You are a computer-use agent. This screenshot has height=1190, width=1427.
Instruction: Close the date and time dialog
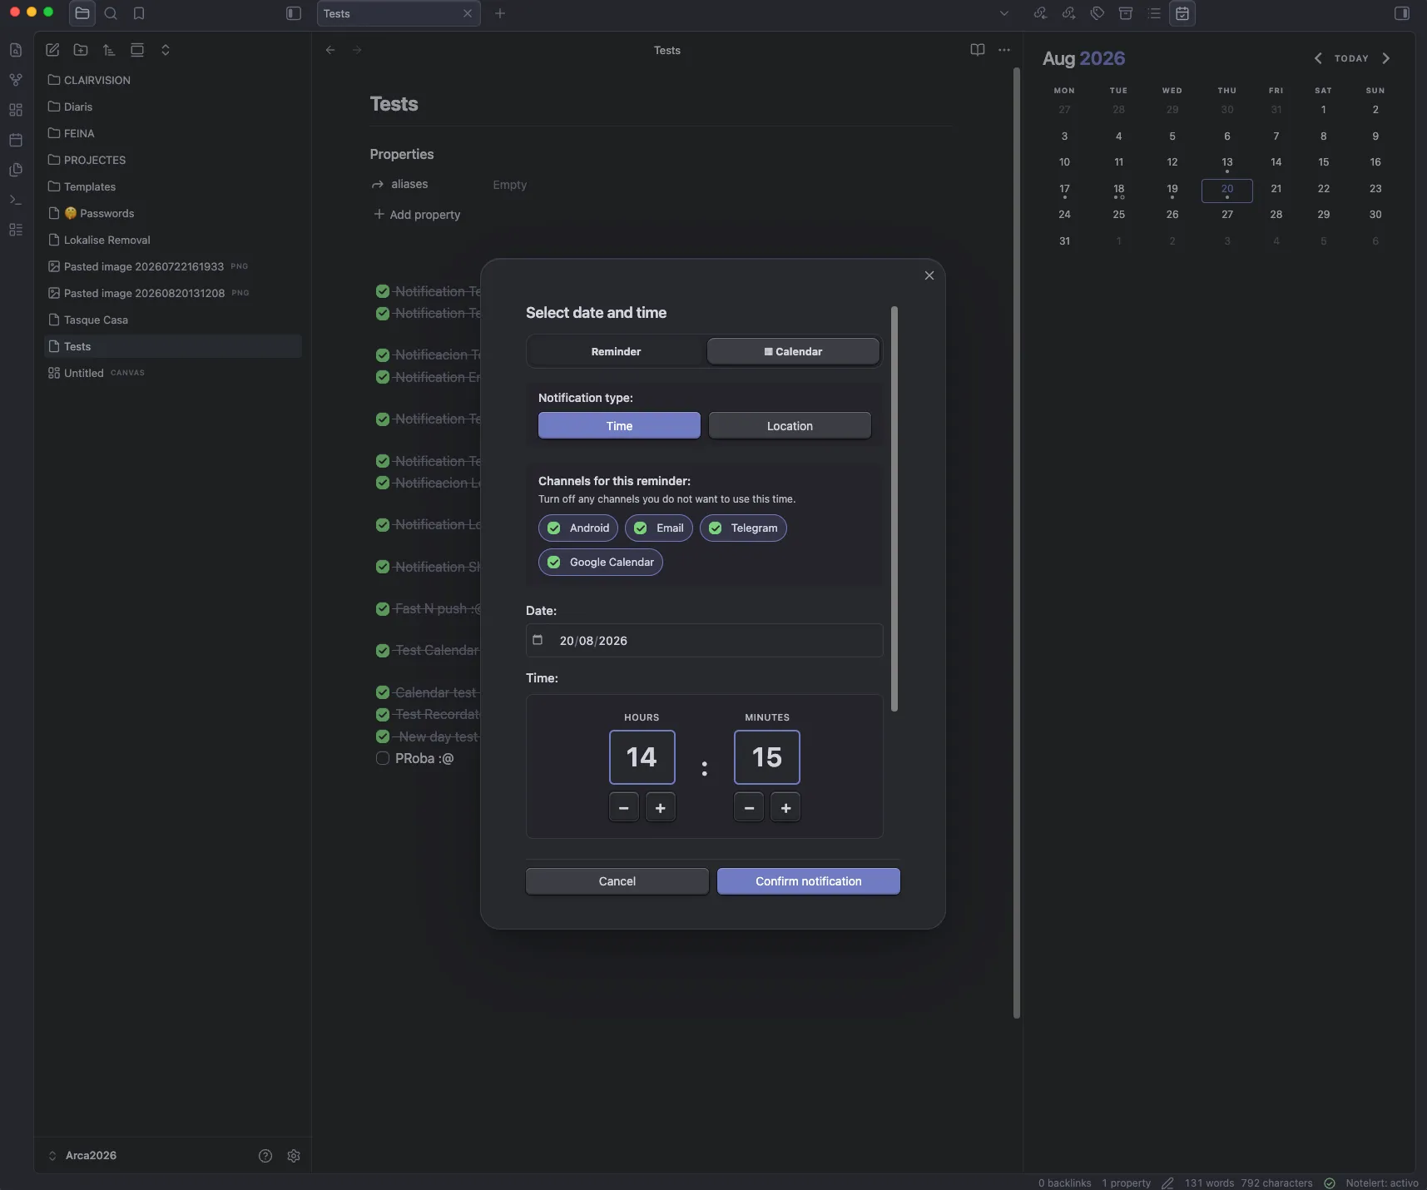929,275
